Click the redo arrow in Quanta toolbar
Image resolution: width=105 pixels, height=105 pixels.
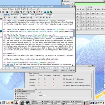pos(24,12)
